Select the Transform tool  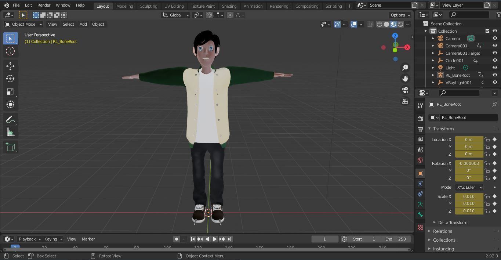coord(10,104)
